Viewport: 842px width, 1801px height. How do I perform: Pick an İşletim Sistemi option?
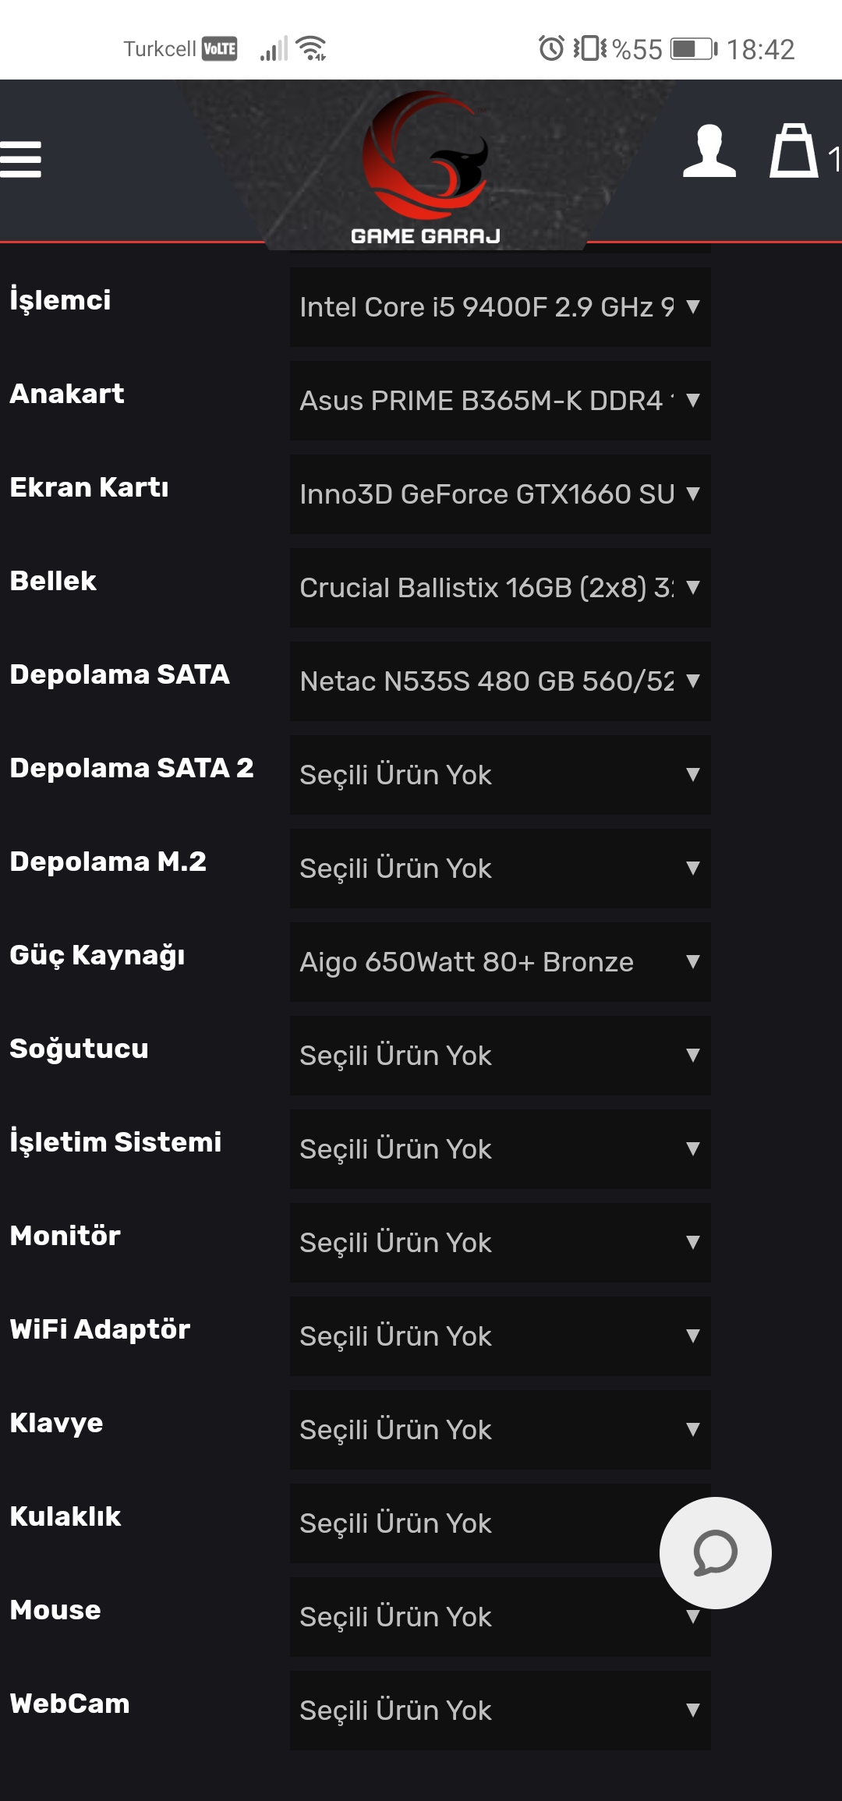tap(500, 1149)
